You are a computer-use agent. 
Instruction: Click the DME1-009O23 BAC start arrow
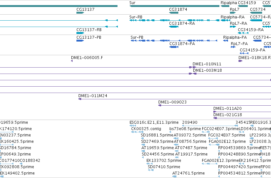[160, 105]
